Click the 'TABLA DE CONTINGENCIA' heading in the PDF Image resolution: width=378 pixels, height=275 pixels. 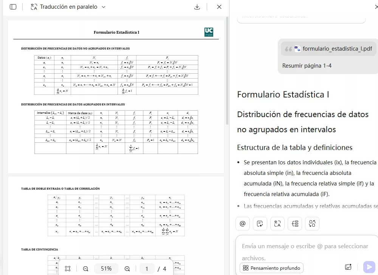40,249
